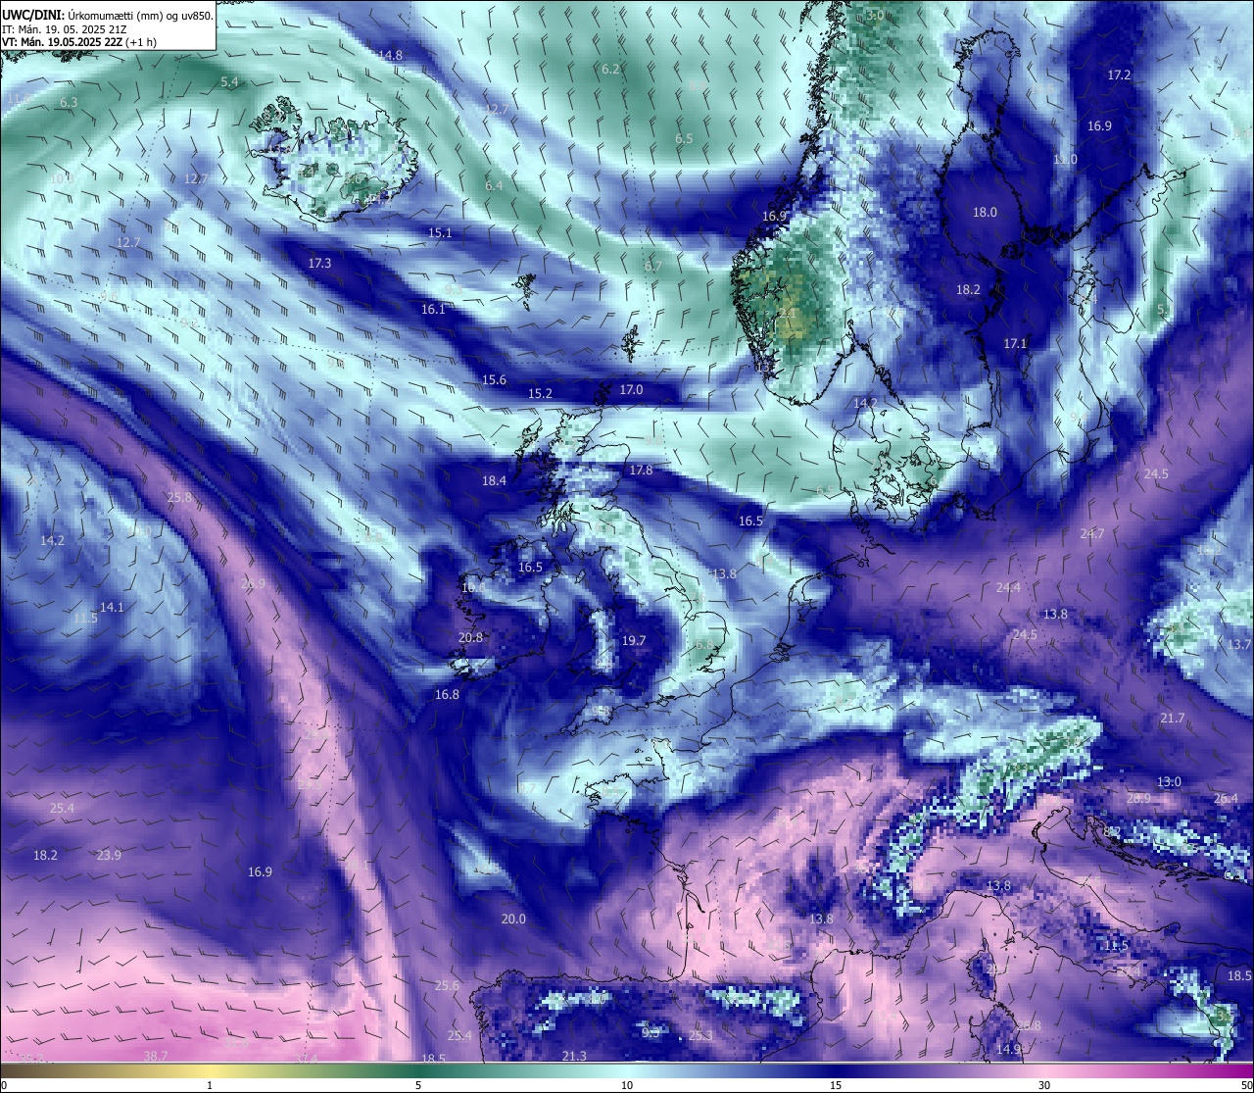The height and width of the screenshot is (1093, 1254).
Task: Click the "UWC/DINI: Úrkomumætti (mm) og uv850." title
Action: 108,15
